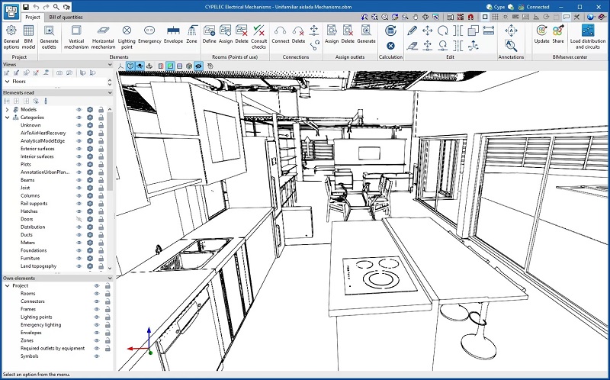Viewport: 610px width, 380px height.
Task: Expand the Models tree node
Action: [x=8, y=109]
